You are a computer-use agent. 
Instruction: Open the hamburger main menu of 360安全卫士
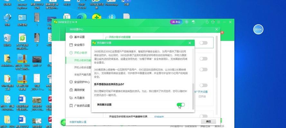[x=219, y=22]
